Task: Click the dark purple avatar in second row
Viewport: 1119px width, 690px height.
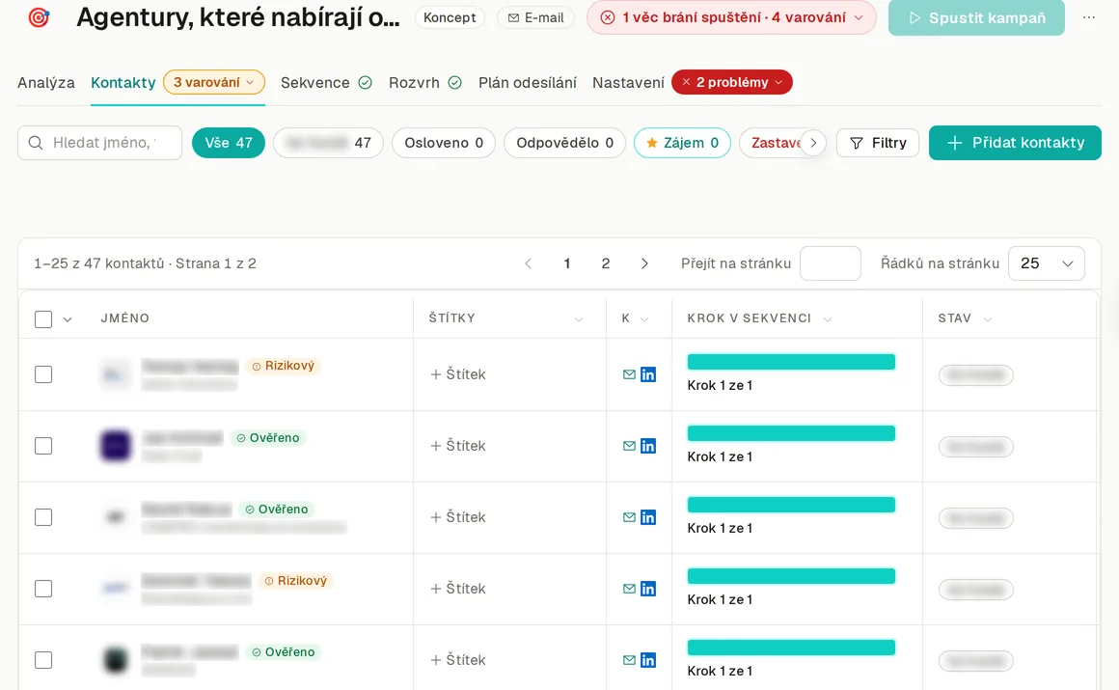Action: click(116, 446)
